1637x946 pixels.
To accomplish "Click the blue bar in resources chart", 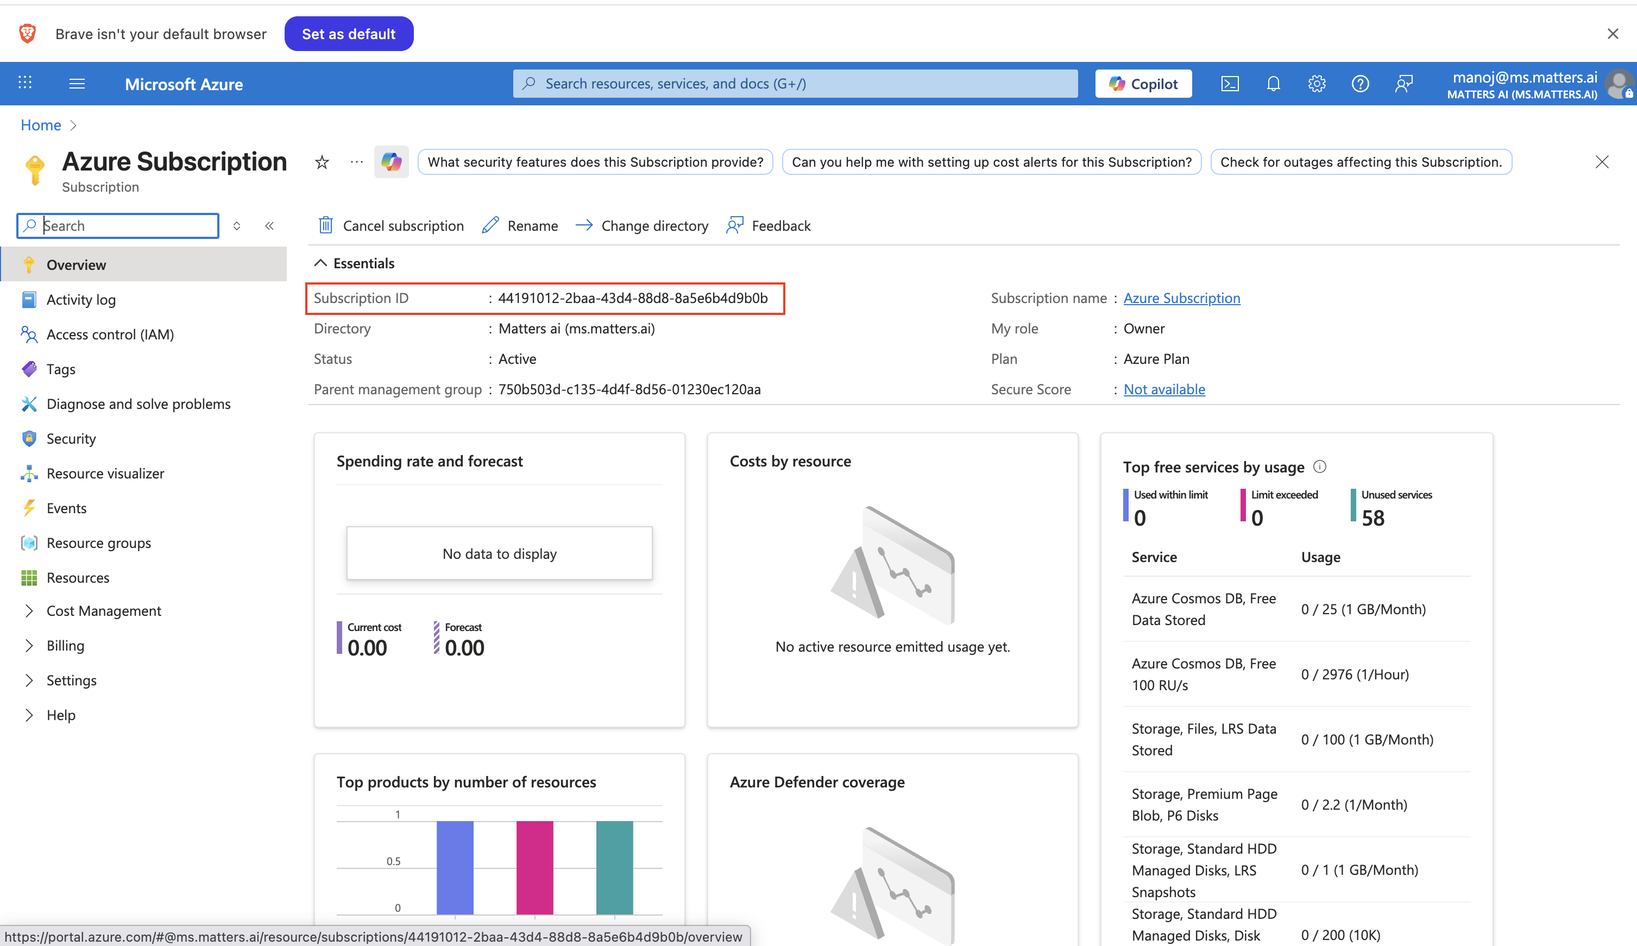I will [455, 867].
